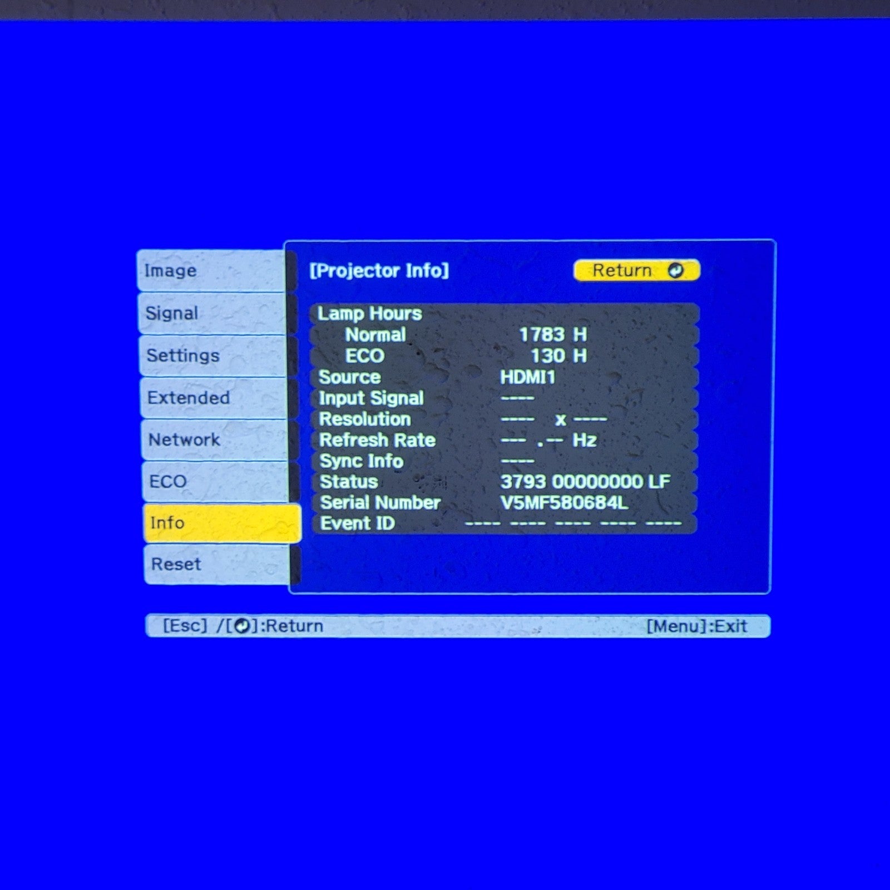890x890 pixels.
Task: Click the Event ID row
Action: pos(503,523)
